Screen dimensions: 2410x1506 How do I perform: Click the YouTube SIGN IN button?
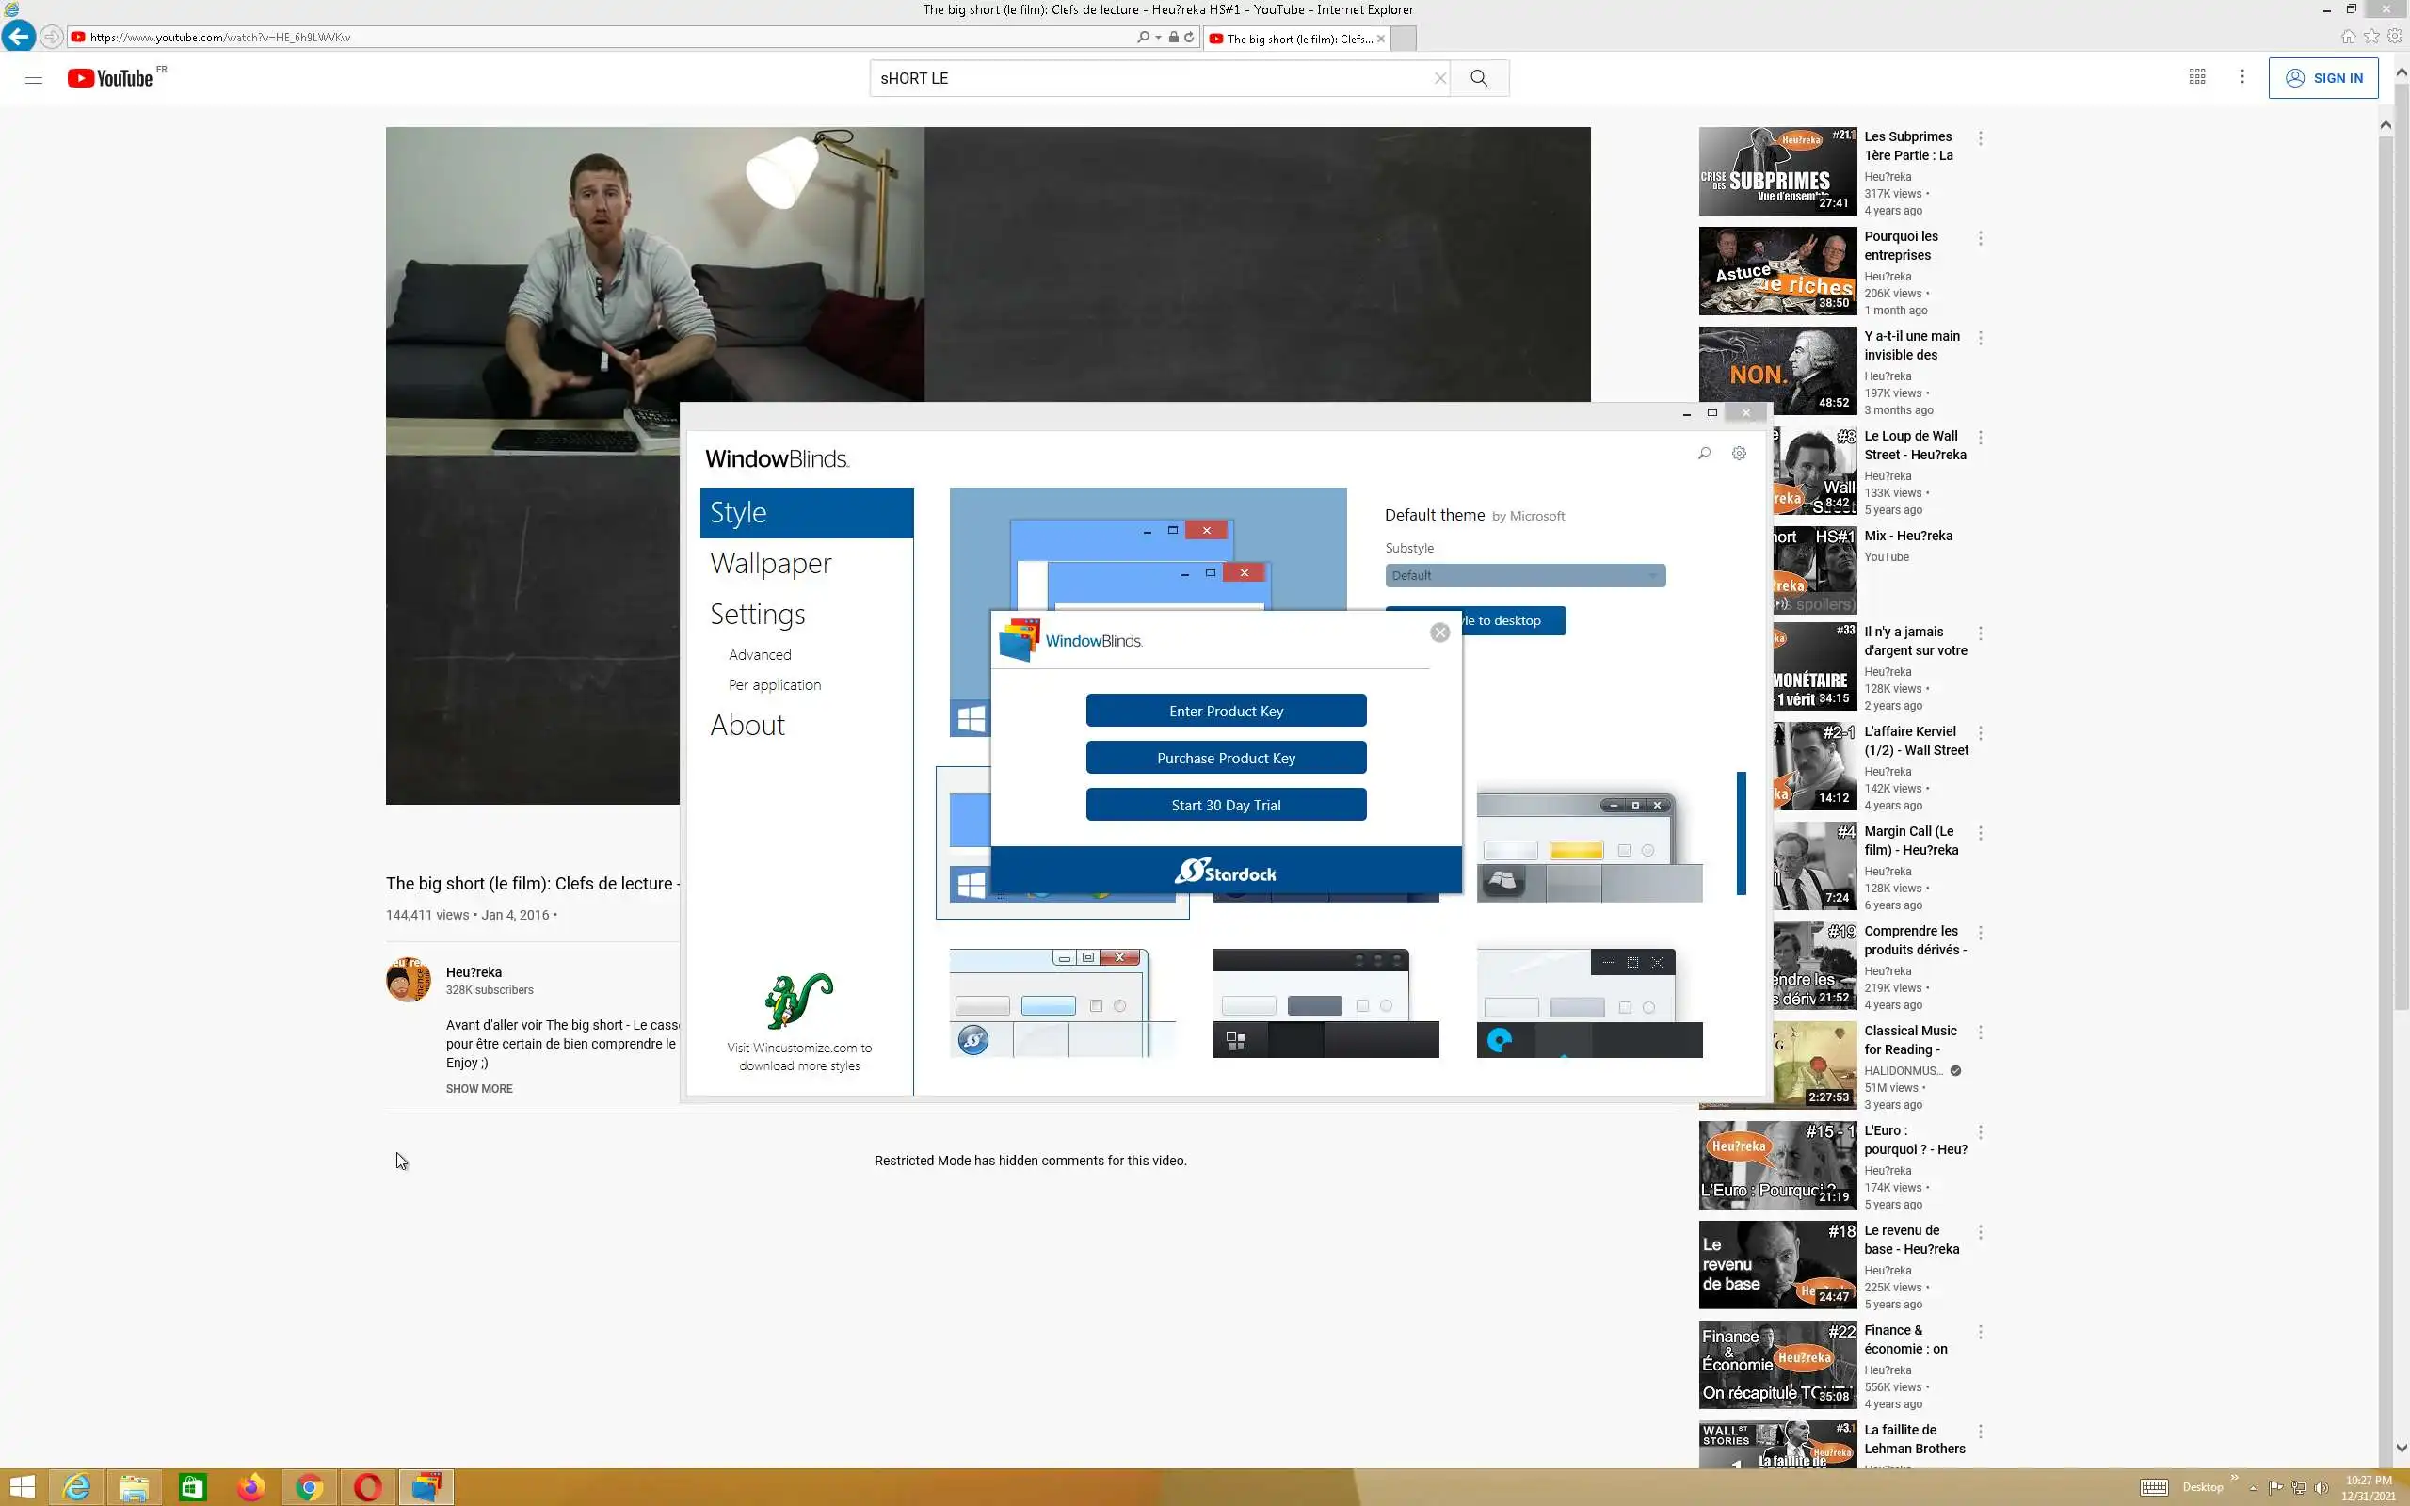(2322, 78)
